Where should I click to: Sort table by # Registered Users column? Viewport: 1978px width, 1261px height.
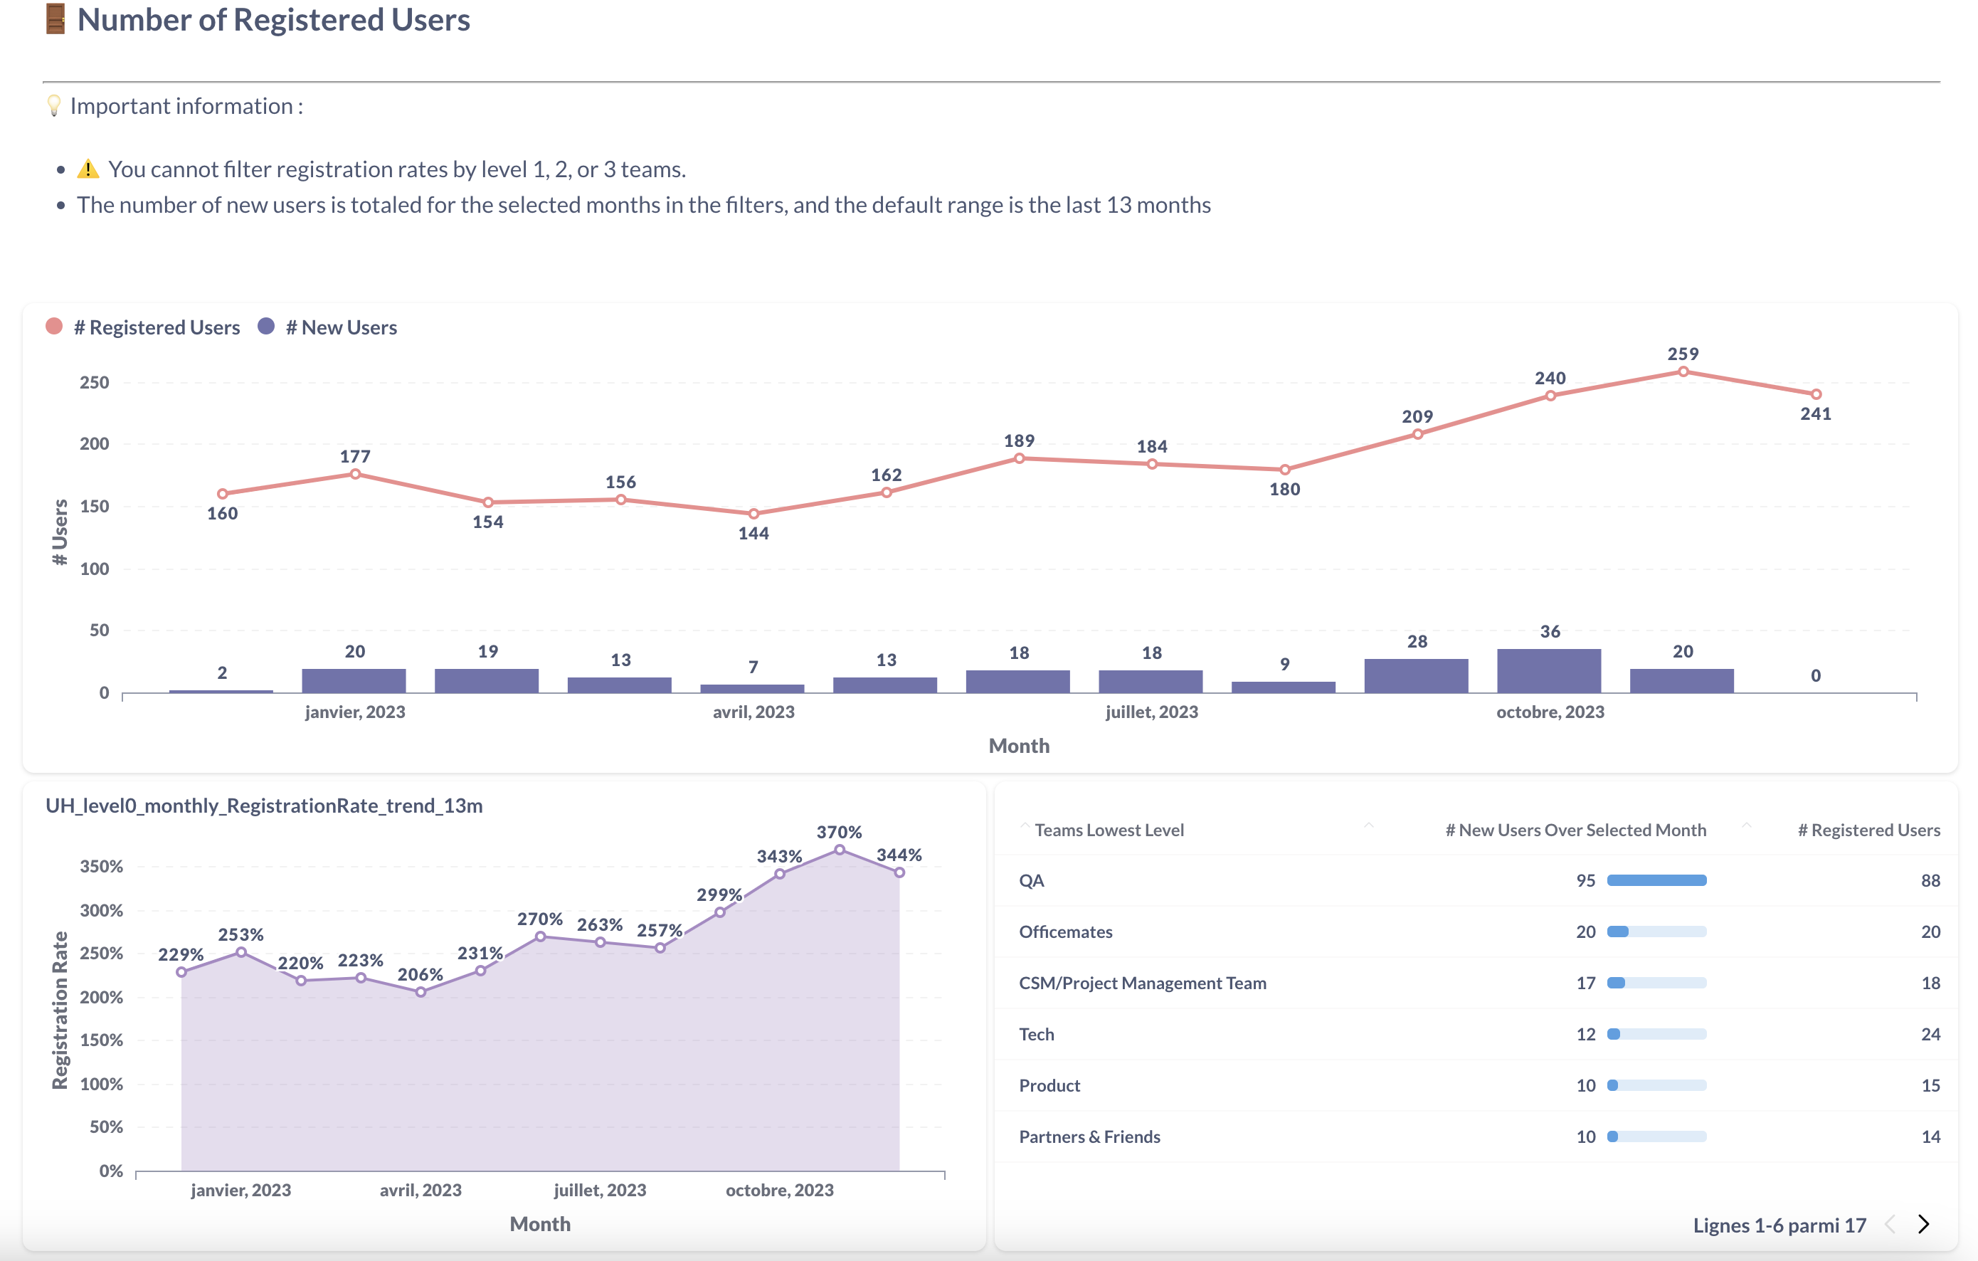point(1868,830)
